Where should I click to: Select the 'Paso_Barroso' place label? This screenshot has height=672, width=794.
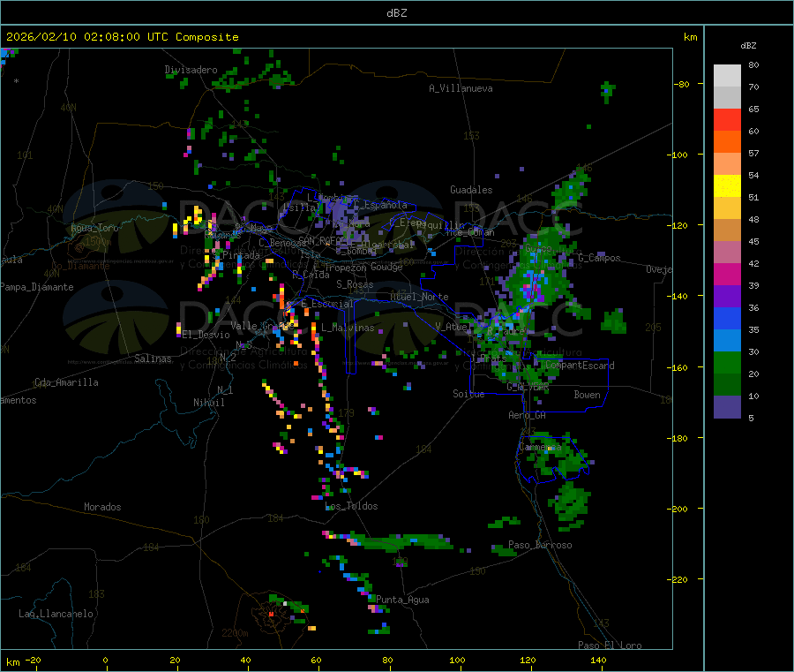tap(540, 545)
